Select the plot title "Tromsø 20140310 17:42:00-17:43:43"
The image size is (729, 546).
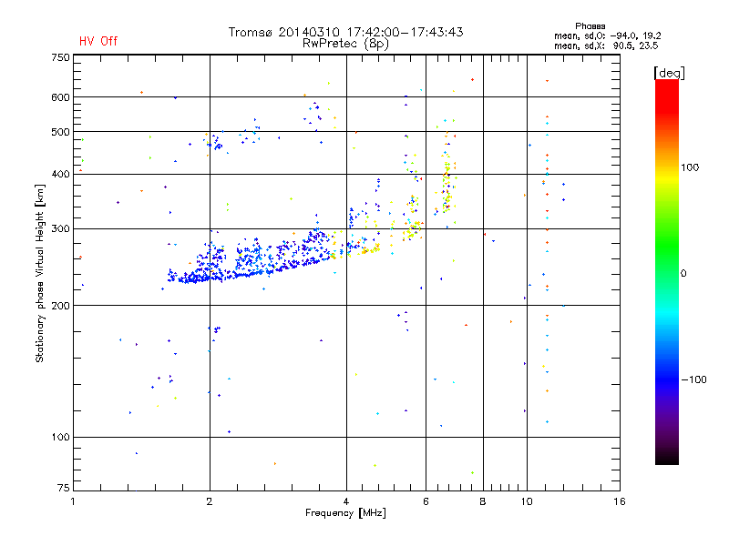(x=345, y=32)
